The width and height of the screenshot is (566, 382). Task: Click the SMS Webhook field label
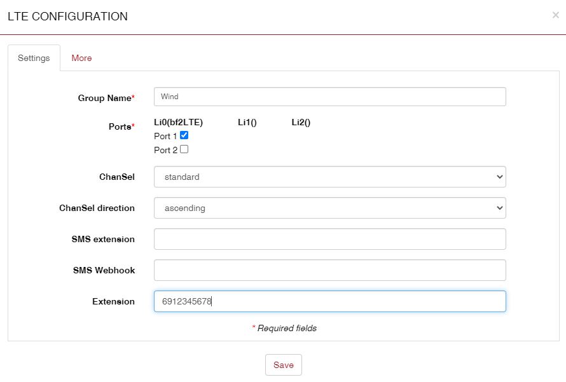pyautogui.click(x=104, y=270)
